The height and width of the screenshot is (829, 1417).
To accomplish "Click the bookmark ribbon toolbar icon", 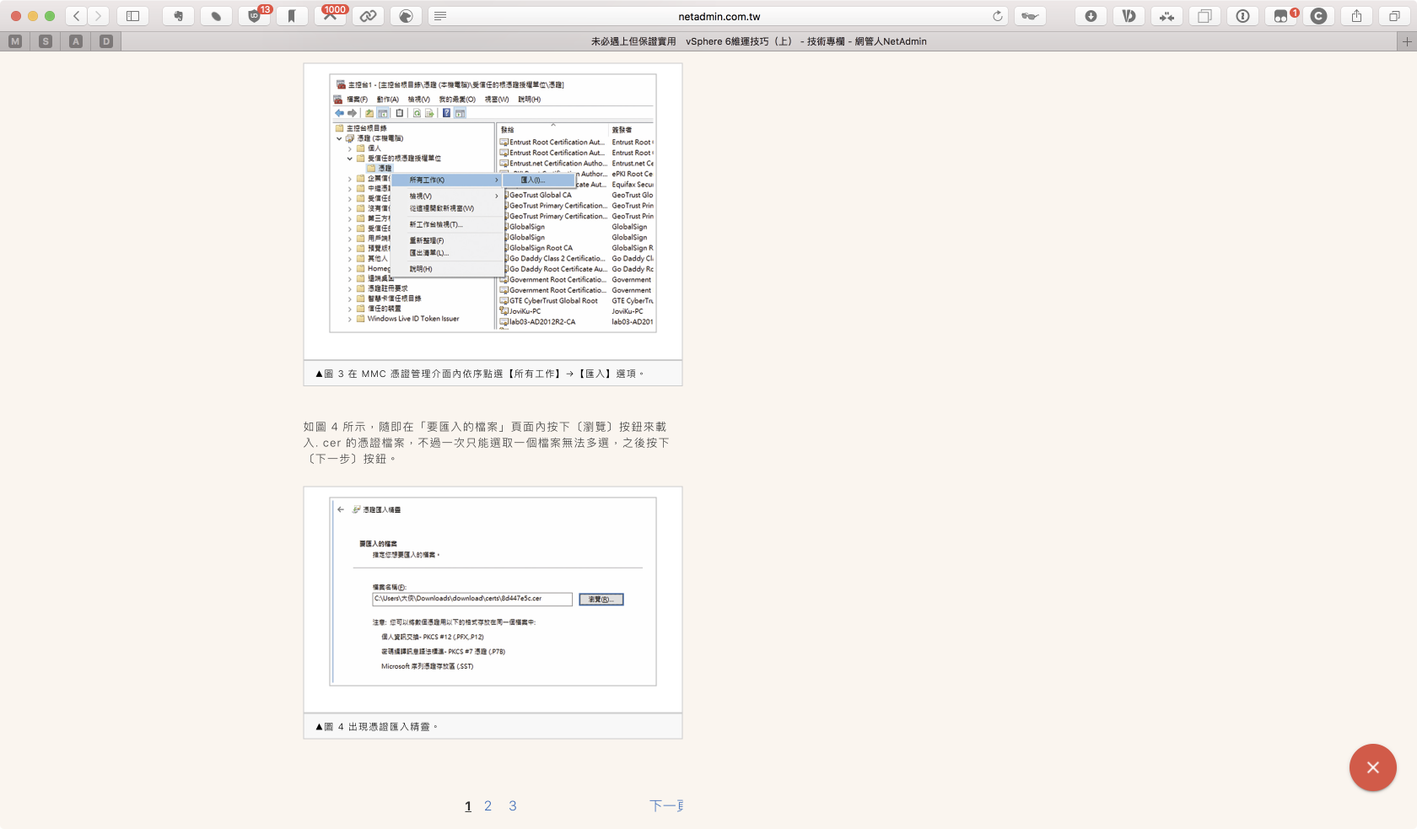I will point(292,16).
